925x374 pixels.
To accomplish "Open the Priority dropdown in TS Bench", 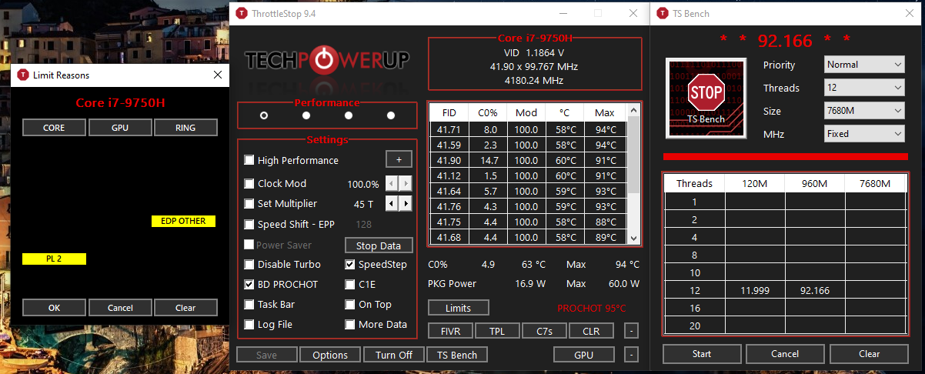I will click(x=864, y=65).
